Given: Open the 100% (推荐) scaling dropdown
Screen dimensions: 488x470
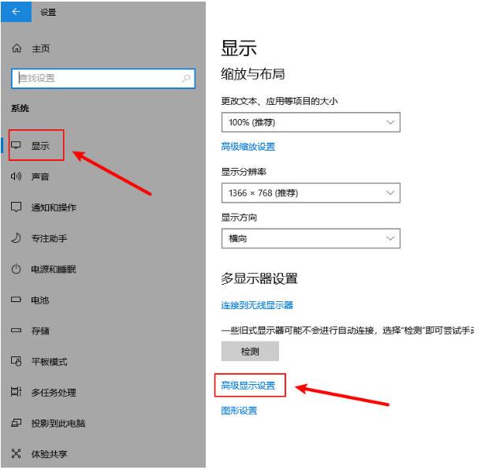Looking at the screenshot, I should click(311, 122).
